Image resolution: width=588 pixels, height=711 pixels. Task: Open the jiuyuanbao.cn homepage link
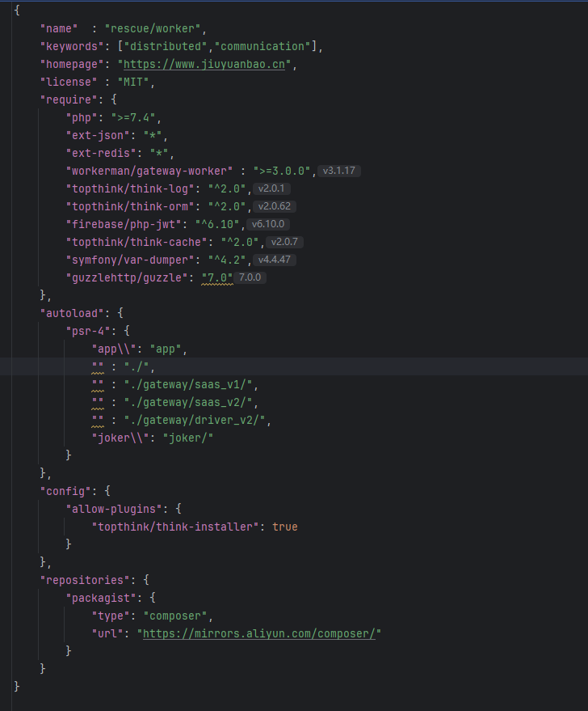[204, 65]
